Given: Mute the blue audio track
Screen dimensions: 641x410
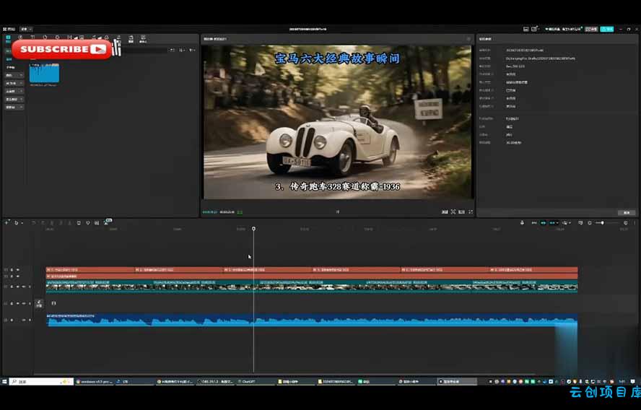Looking at the screenshot, I should [24, 320].
